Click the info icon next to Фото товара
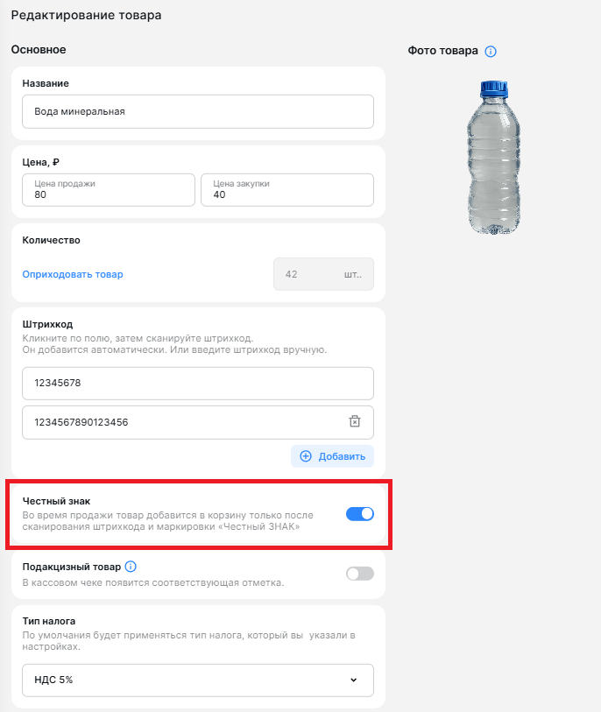 click(x=490, y=52)
